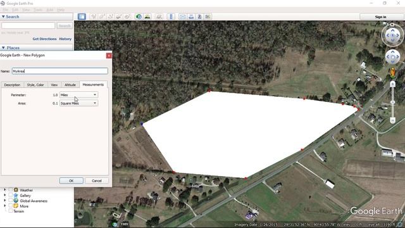Switch to the Style, Color tab
Image resolution: width=405 pixels, height=228 pixels.
pyautogui.click(x=35, y=85)
